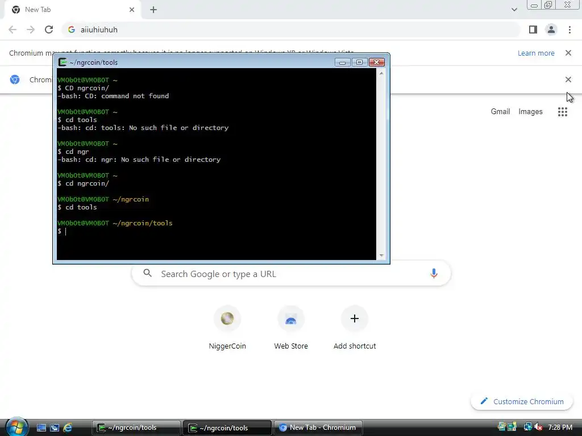Screen dimensions: 582x436
Task: Click the network tray icon
Action: pyautogui.click(x=527, y=427)
